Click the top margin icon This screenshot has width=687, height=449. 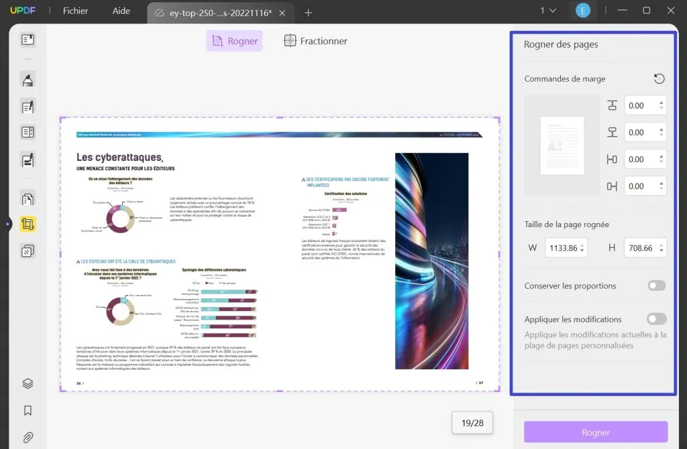(x=612, y=105)
